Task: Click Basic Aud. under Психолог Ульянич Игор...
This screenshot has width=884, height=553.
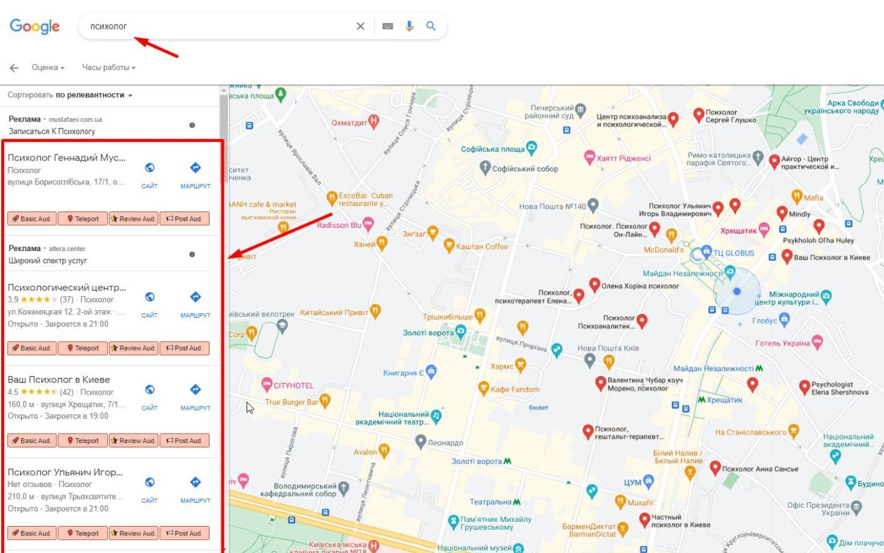Action: click(x=32, y=534)
